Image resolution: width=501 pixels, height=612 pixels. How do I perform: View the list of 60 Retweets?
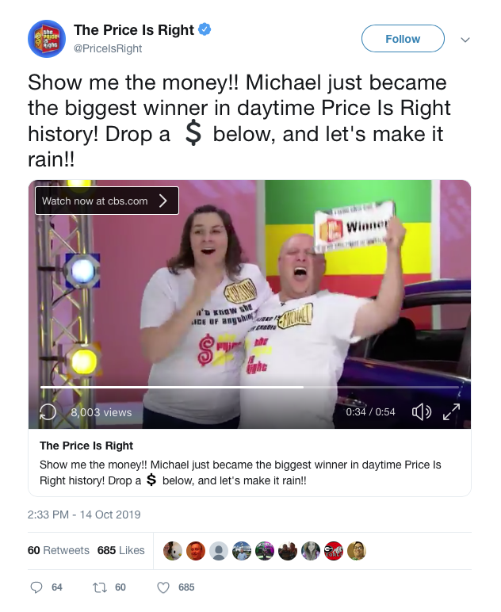pos(59,550)
